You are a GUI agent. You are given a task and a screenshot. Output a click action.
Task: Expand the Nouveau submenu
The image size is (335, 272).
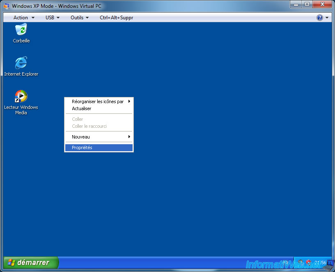99,137
